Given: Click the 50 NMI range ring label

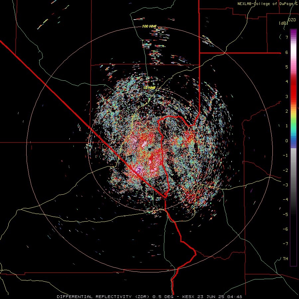Looking at the screenshot, I should [149, 88].
